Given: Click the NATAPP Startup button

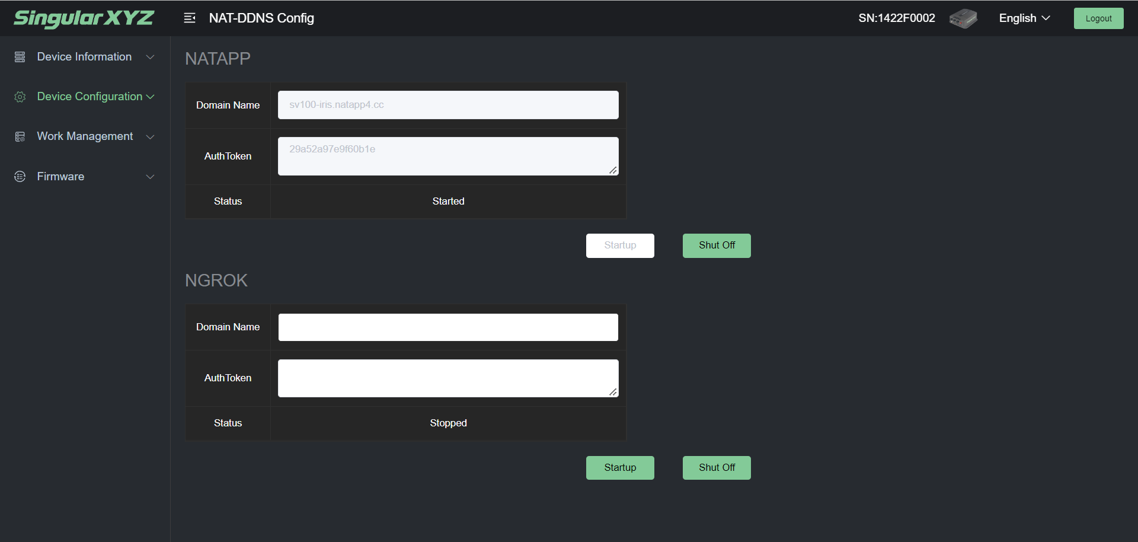Looking at the screenshot, I should coord(620,246).
